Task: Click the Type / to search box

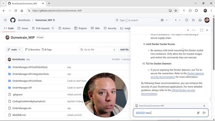Action: pos(136,20)
